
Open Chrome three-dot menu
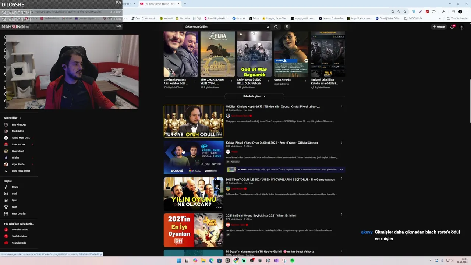(x=467, y=11)
